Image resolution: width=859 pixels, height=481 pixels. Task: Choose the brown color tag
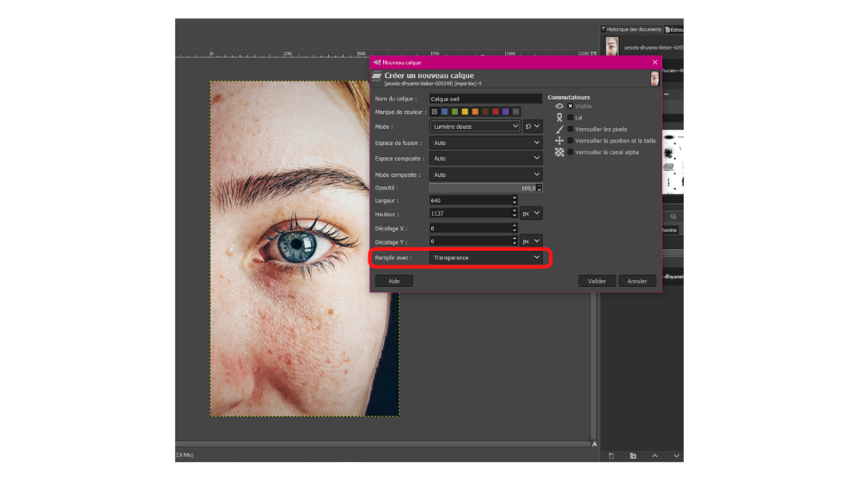coord(485,112)
